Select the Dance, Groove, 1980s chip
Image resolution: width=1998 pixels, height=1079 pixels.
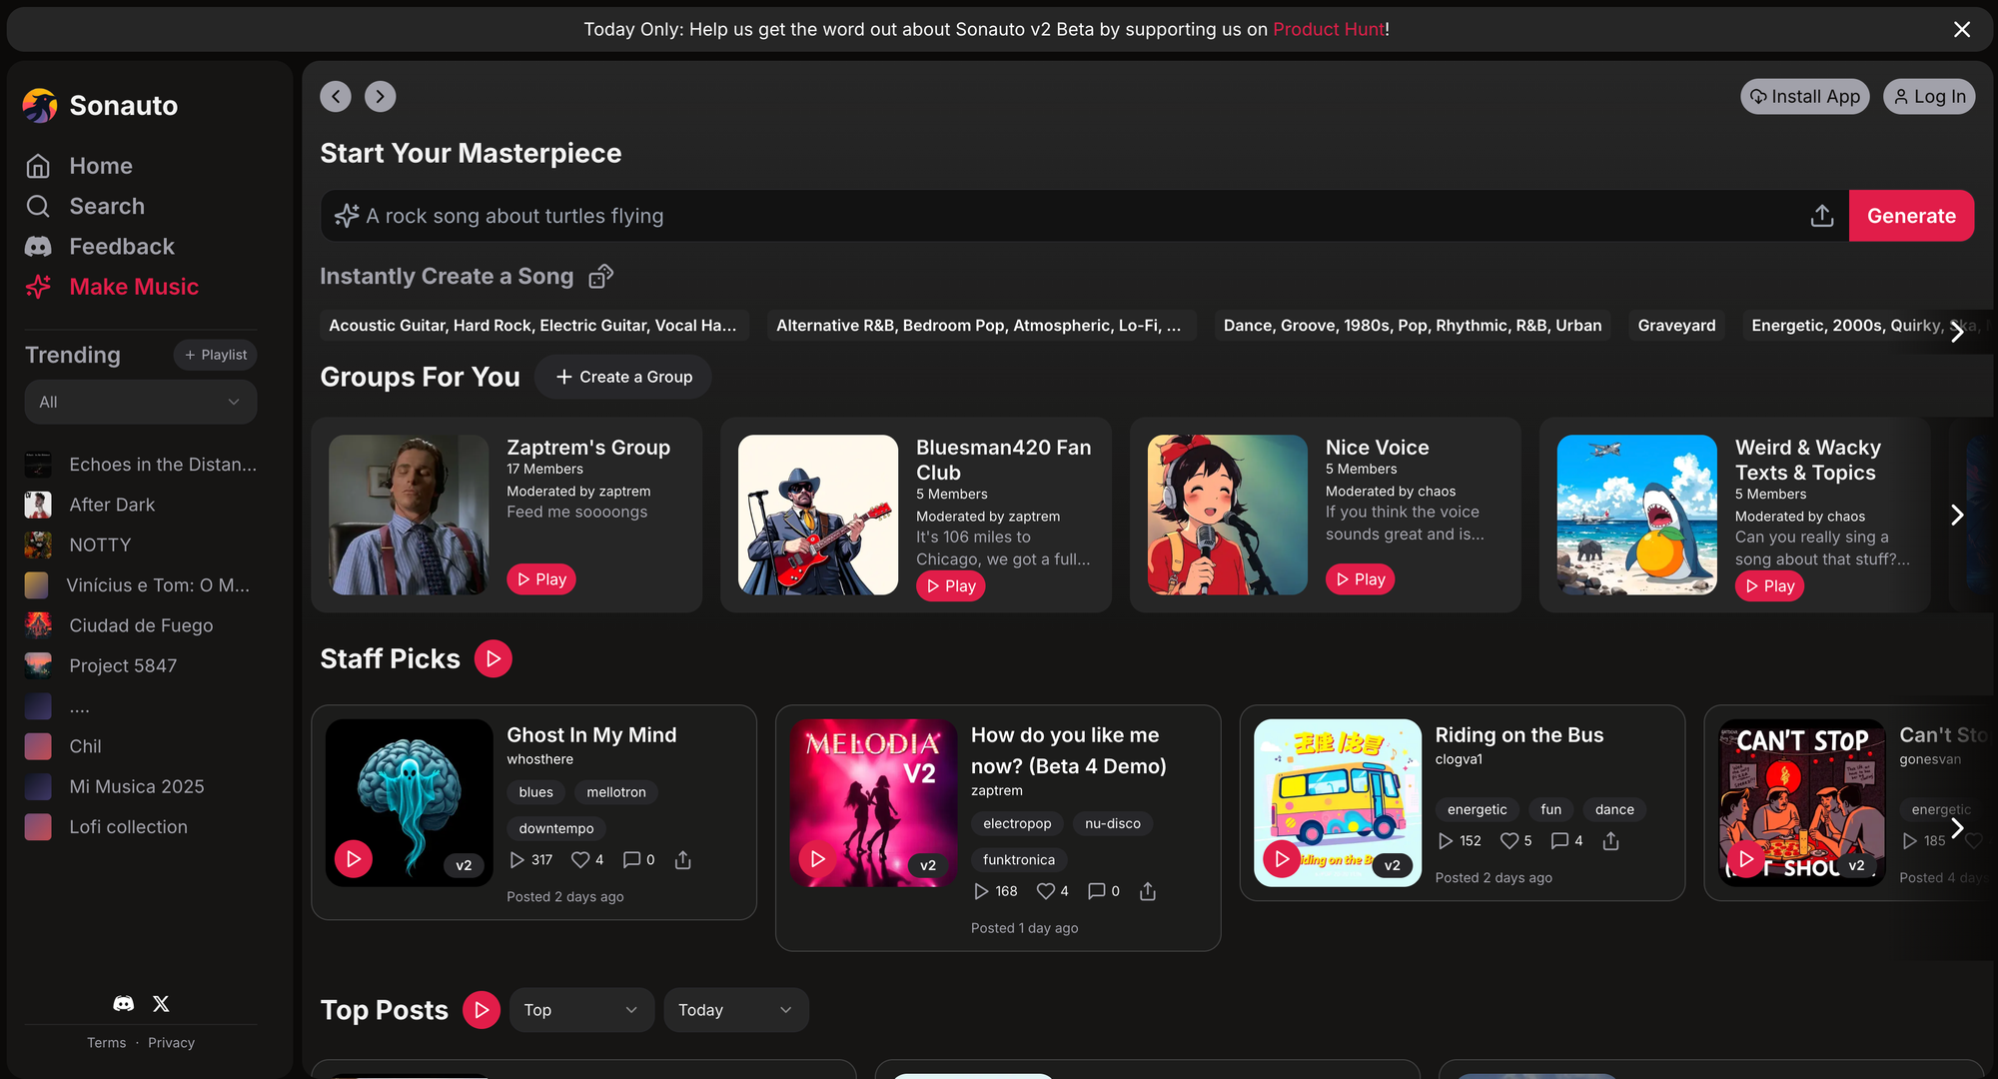[1412, 325]
